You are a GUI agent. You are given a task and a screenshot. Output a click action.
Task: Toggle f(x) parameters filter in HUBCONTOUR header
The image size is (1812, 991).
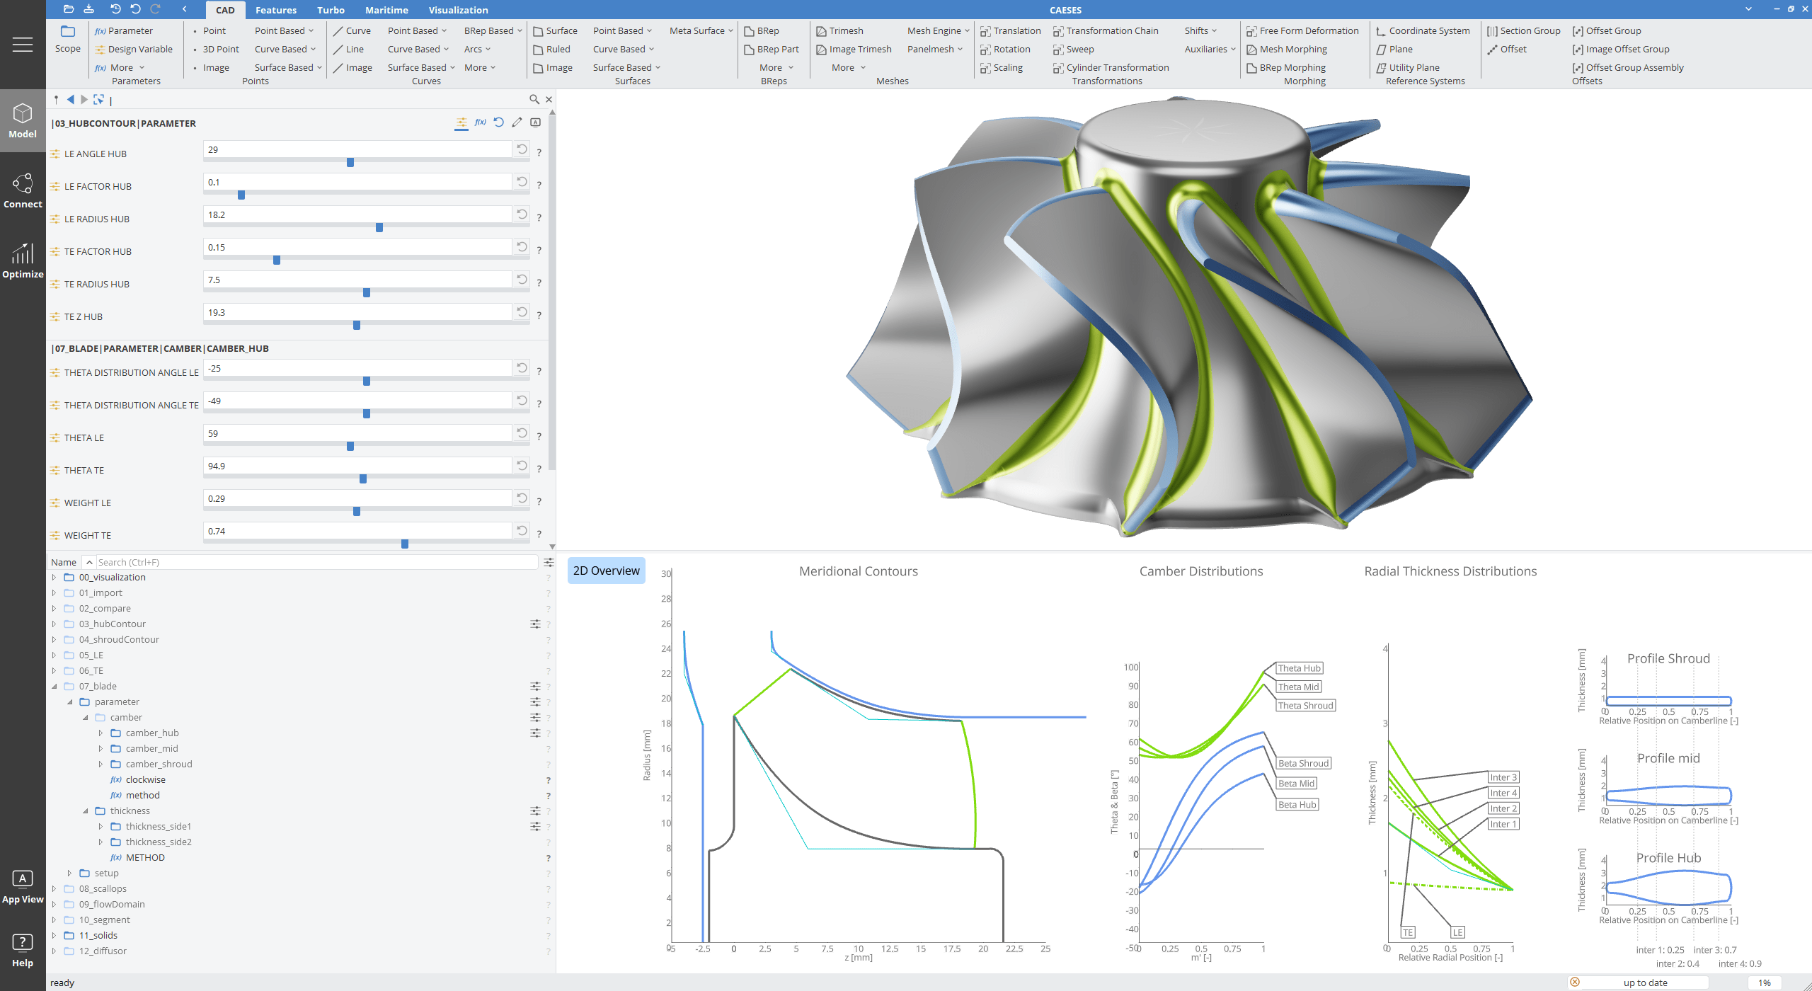[480, 122]
